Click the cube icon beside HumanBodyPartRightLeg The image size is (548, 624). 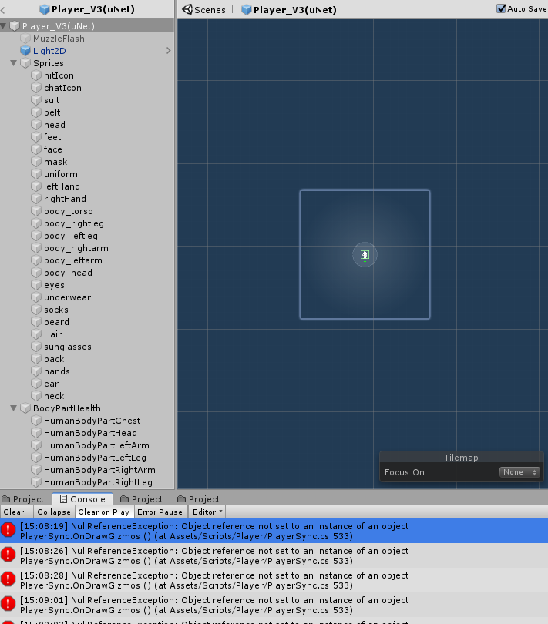point(36,483)
